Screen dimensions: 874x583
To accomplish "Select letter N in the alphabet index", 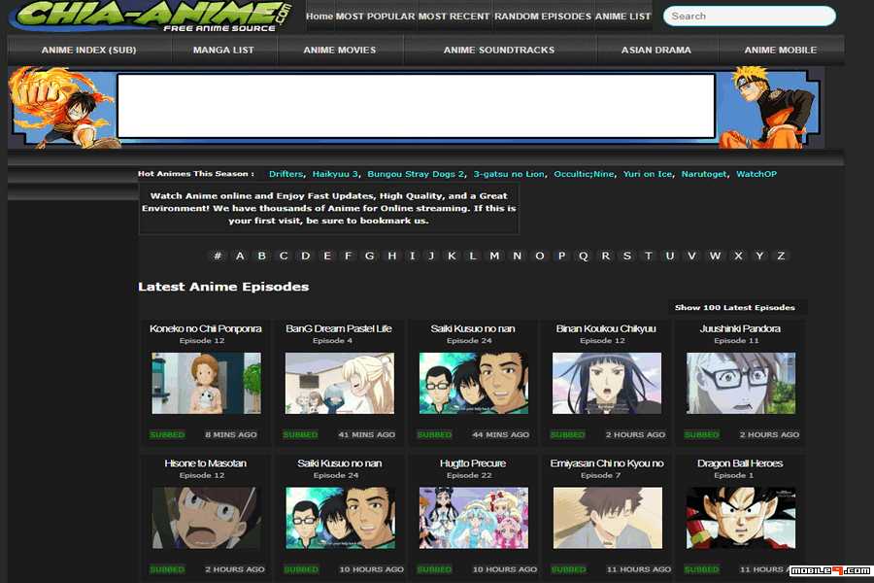I will [x=518, y=256].
